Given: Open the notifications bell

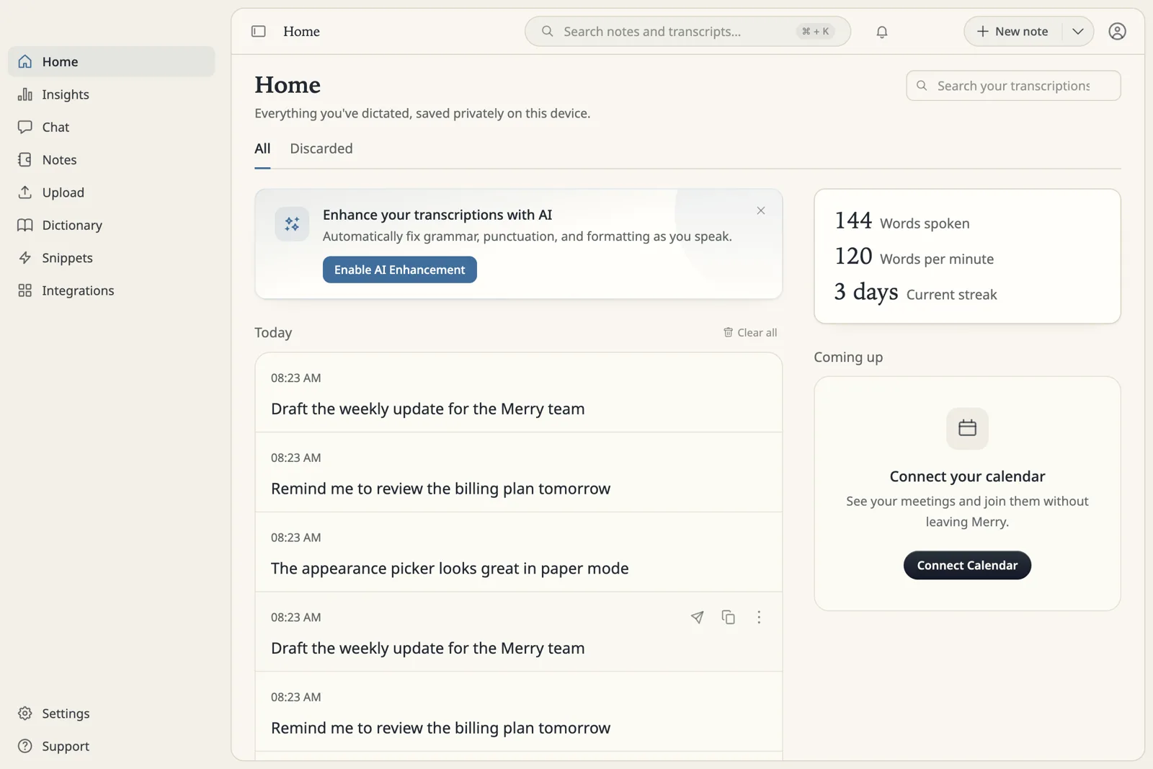Looking at the screenshot, I should [x=881, y=32].
